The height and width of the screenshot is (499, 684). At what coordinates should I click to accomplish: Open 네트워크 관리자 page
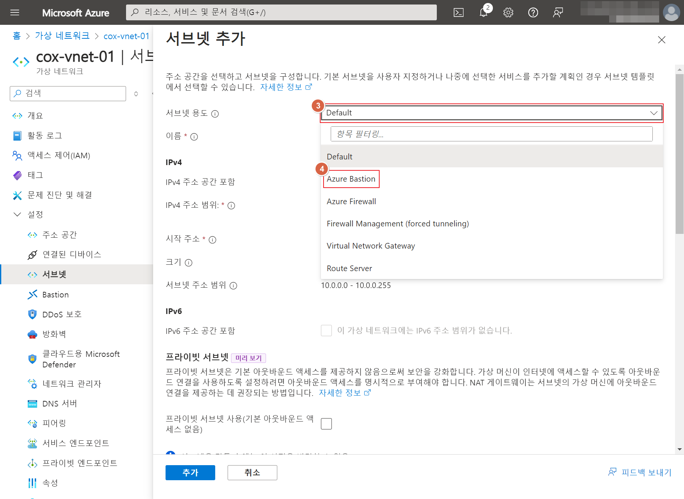[x=71, y=384]
